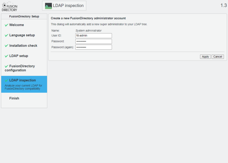Click the LDAP inspection header icon
The image size is (228, 163).
point(48,6)
